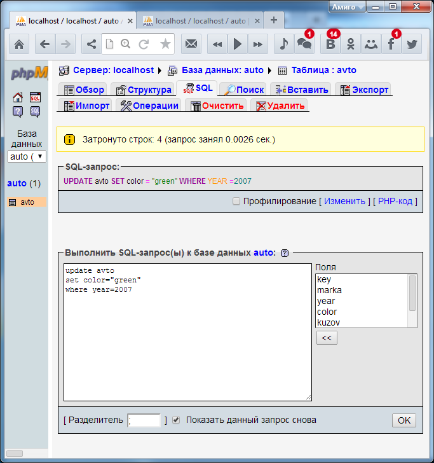Click the help icon beside SQL query heading

pos(285,252)
